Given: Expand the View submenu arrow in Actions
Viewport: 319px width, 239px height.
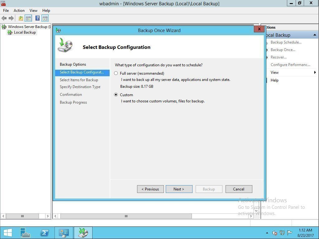Looking at the screenshot, I should (x=315, y=72).
